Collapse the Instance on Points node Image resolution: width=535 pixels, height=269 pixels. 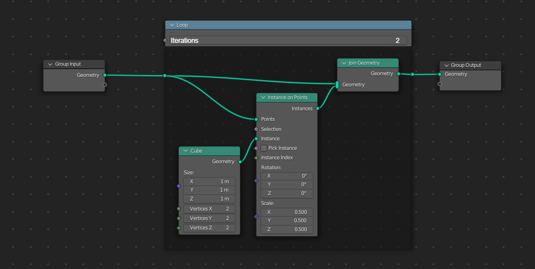pos(263,97)
